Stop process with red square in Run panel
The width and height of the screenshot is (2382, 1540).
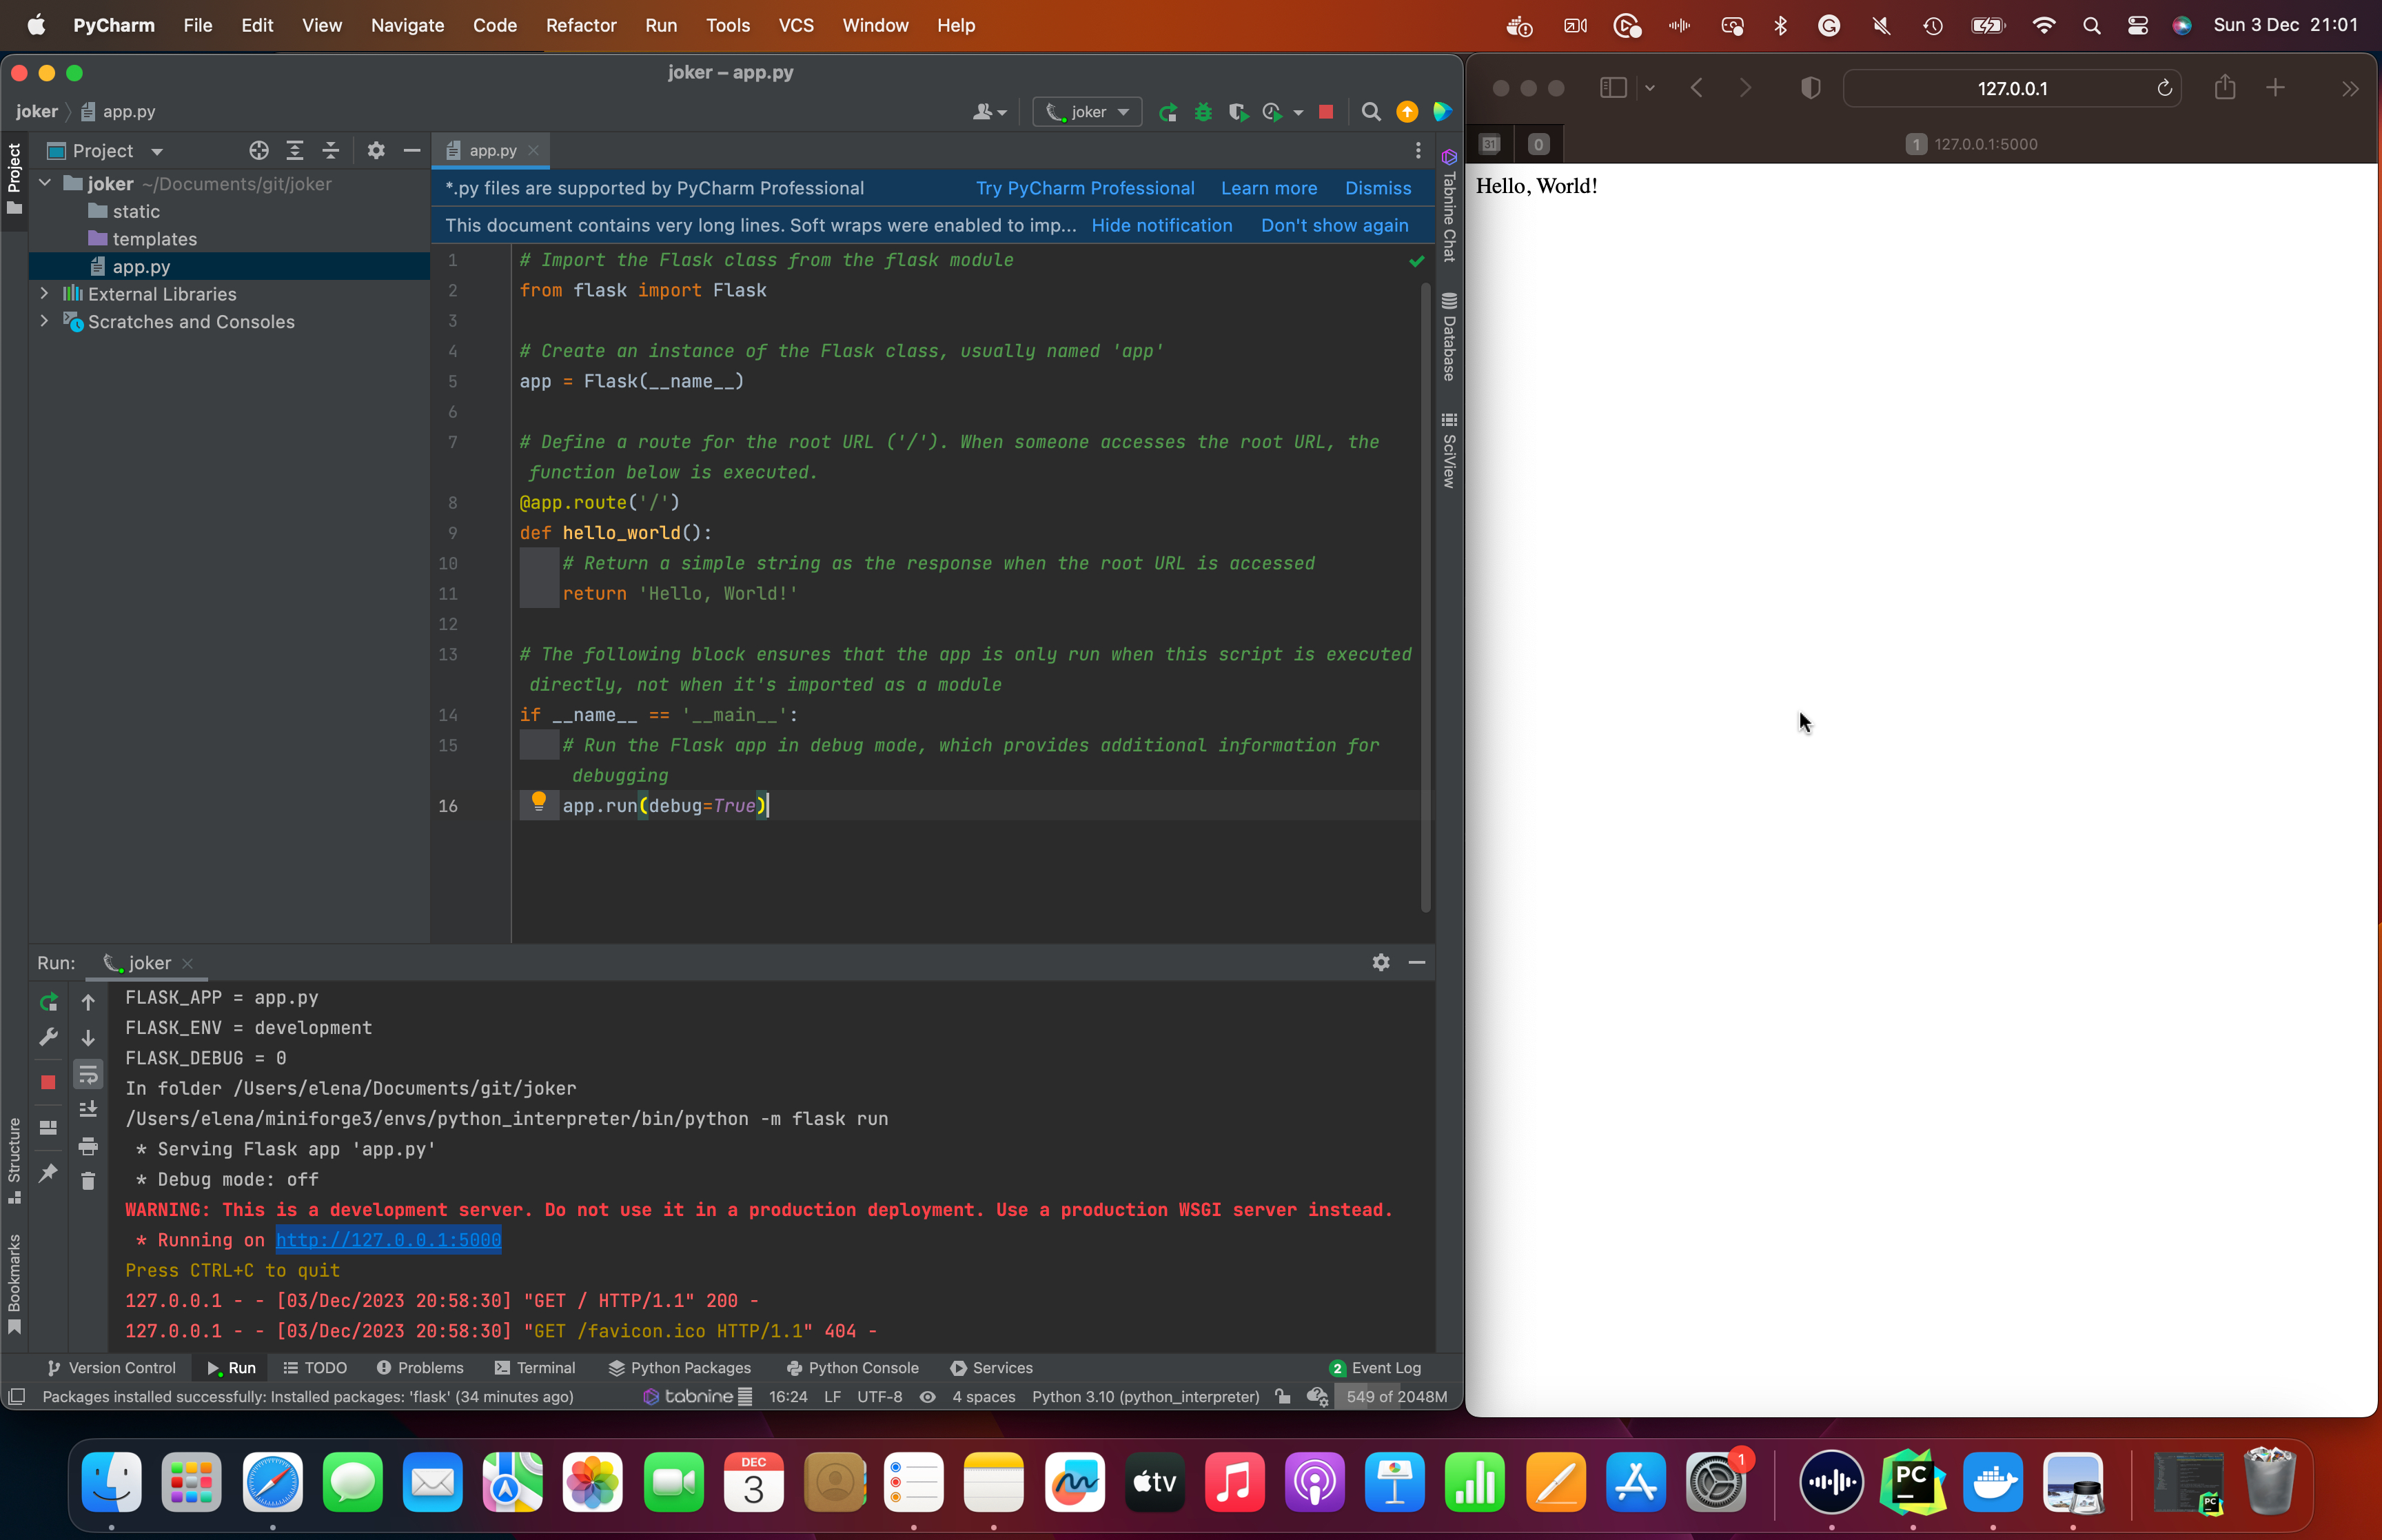point(48,1082)
